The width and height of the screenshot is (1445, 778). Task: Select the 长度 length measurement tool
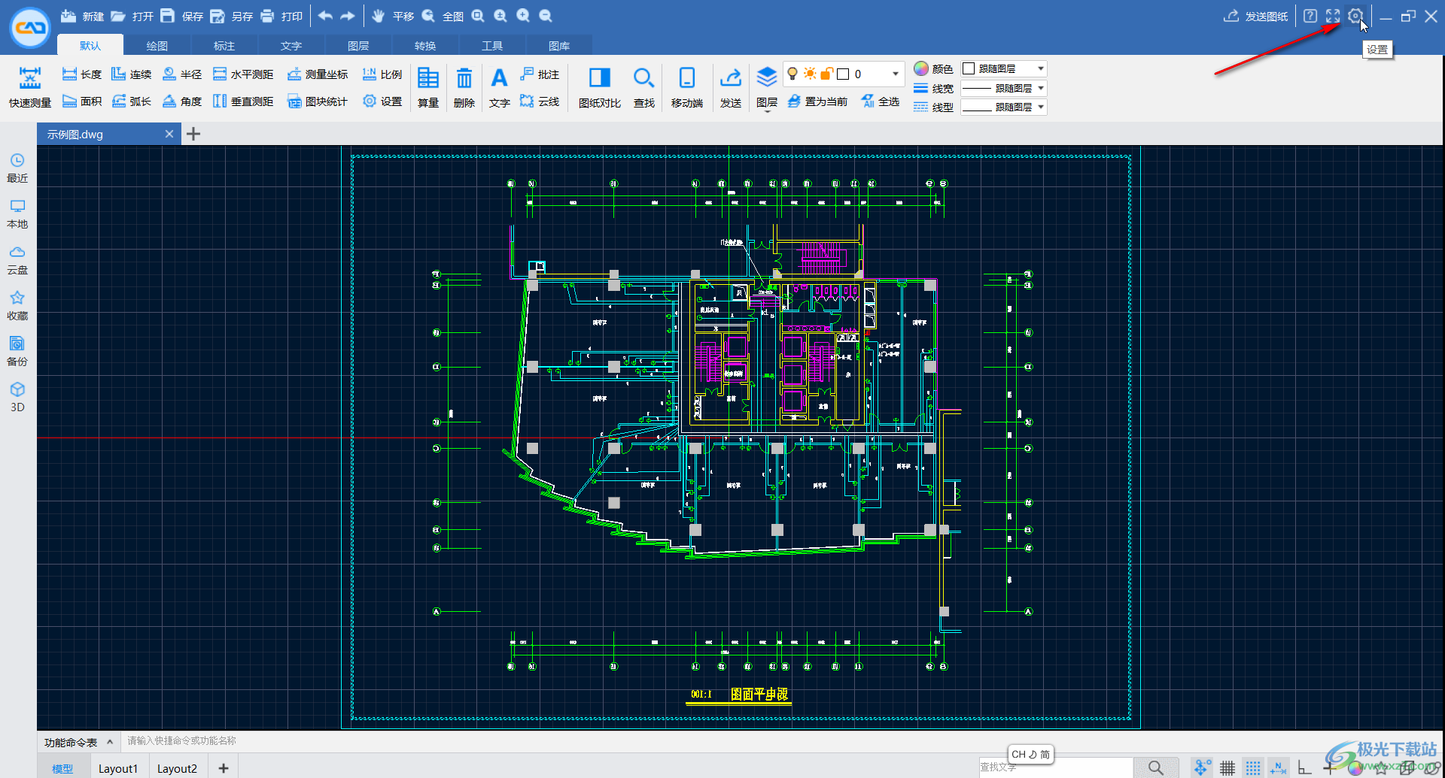(82, 74)
